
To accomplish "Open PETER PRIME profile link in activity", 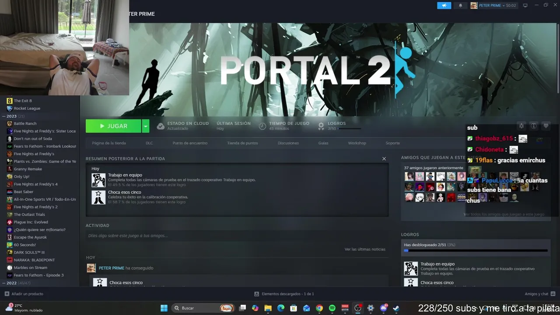I will (112, 268).
